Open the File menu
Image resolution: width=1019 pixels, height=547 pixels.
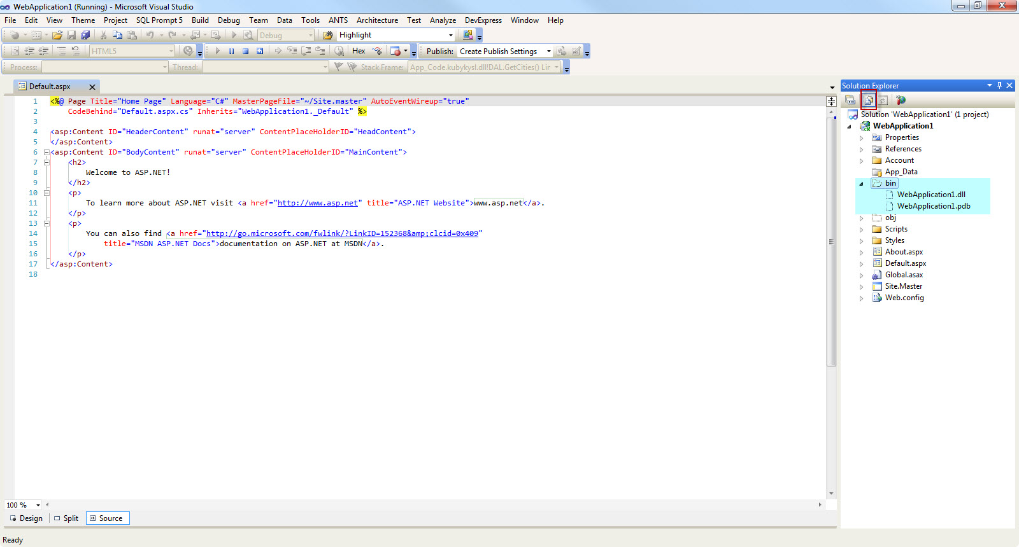(10, 20)
